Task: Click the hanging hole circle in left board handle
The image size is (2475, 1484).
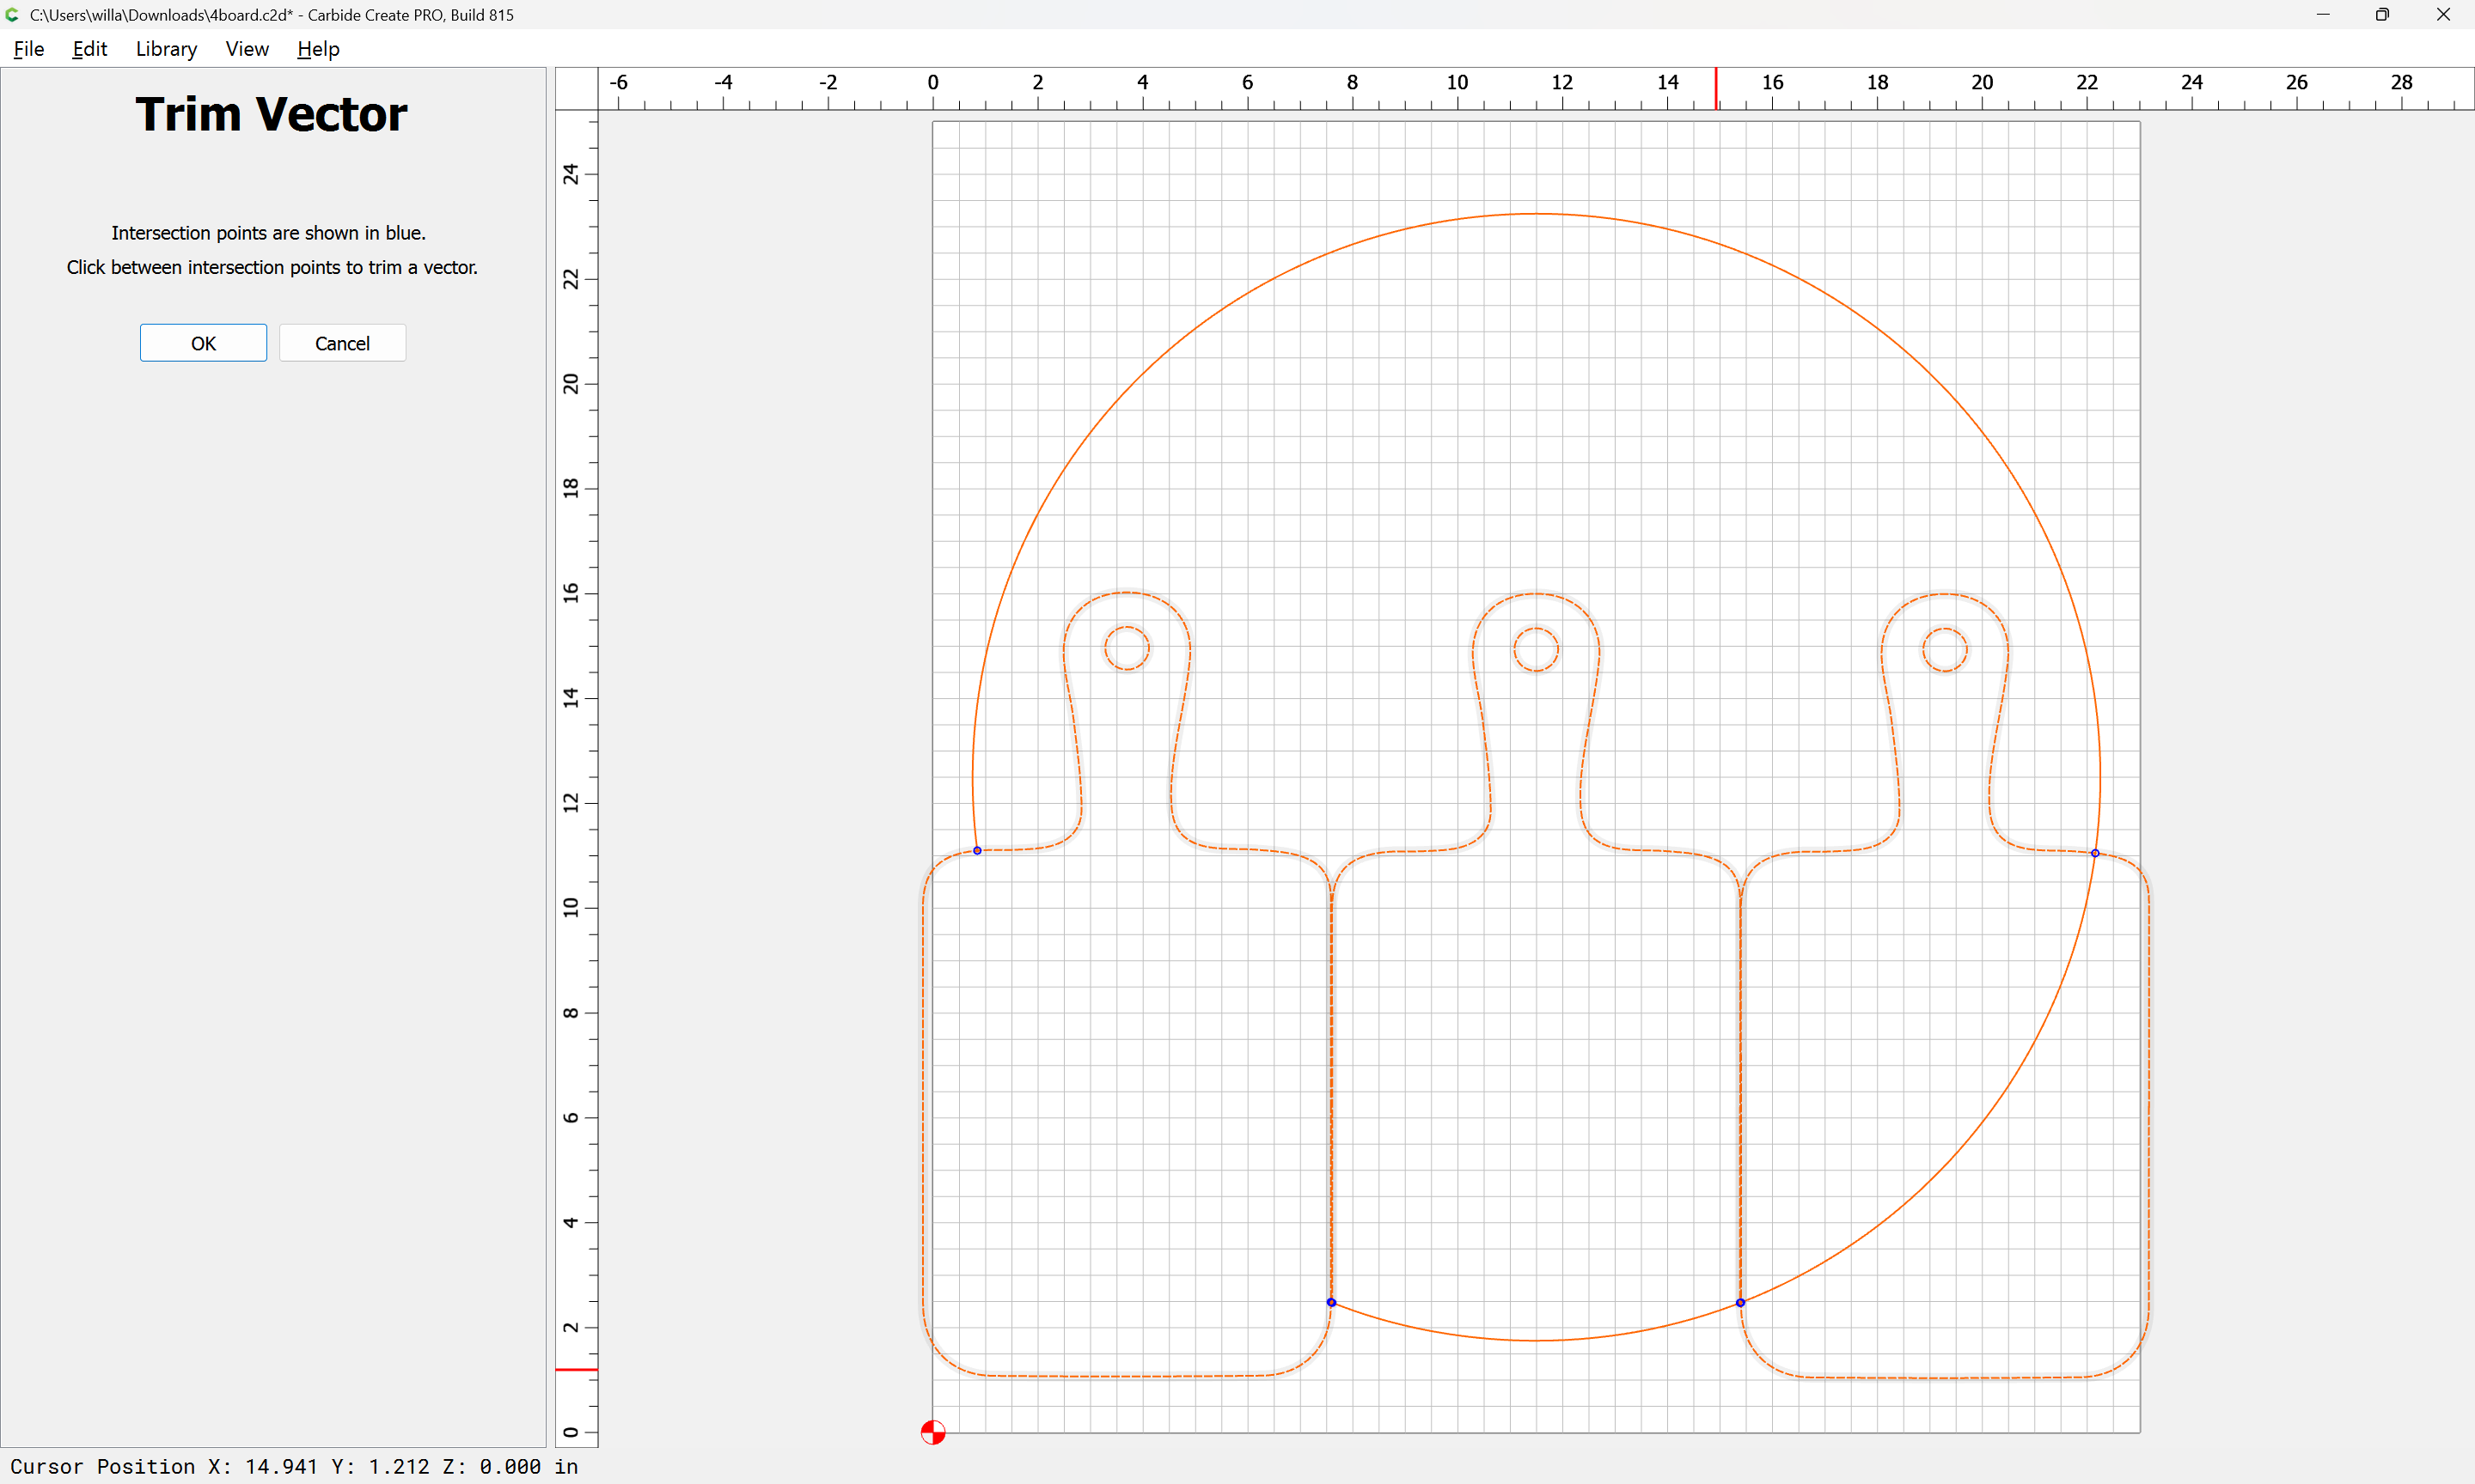Action: [1127, 648]
